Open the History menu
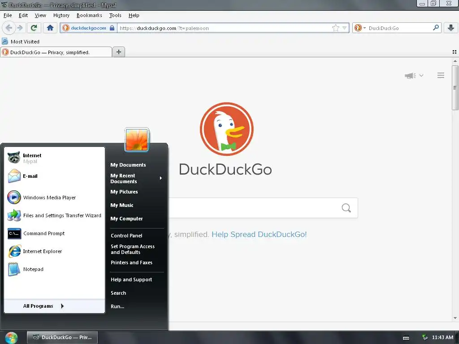The height and width of the screenshot is (344, 459). click(61, 15)
